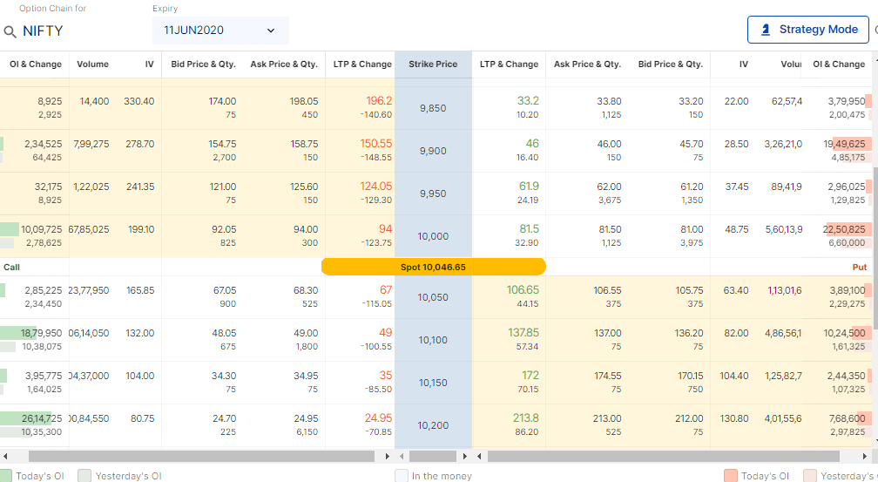Click the call side Volume column header

(92, 64)
